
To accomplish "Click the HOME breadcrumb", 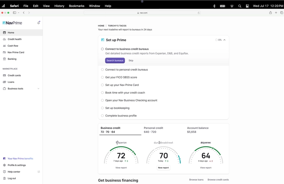I will (x=101, y=26).
